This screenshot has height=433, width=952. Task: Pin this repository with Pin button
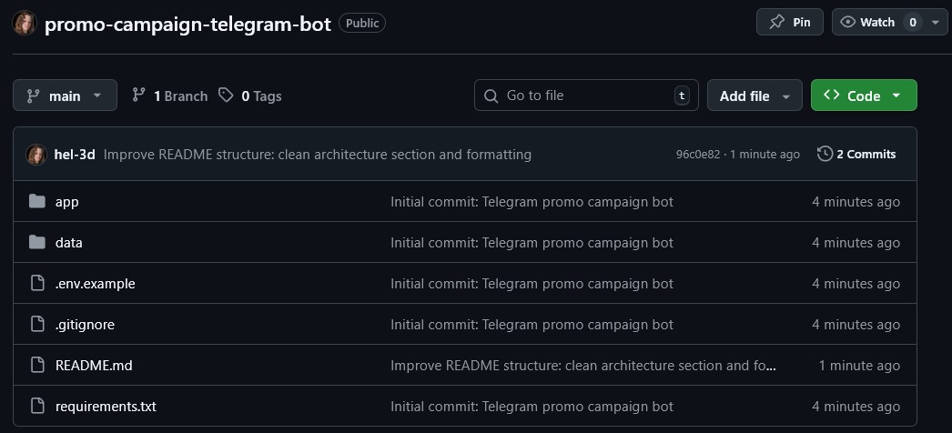[x=790, y=22]
